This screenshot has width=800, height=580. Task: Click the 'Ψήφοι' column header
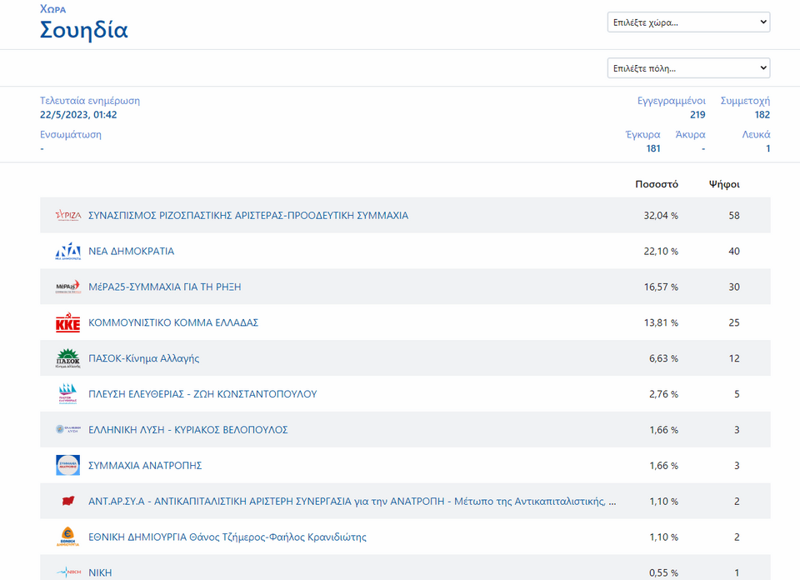[x=724, y=184]
